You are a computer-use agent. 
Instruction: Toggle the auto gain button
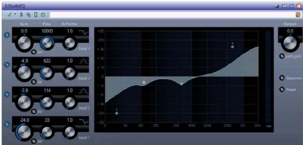(282, 56)
